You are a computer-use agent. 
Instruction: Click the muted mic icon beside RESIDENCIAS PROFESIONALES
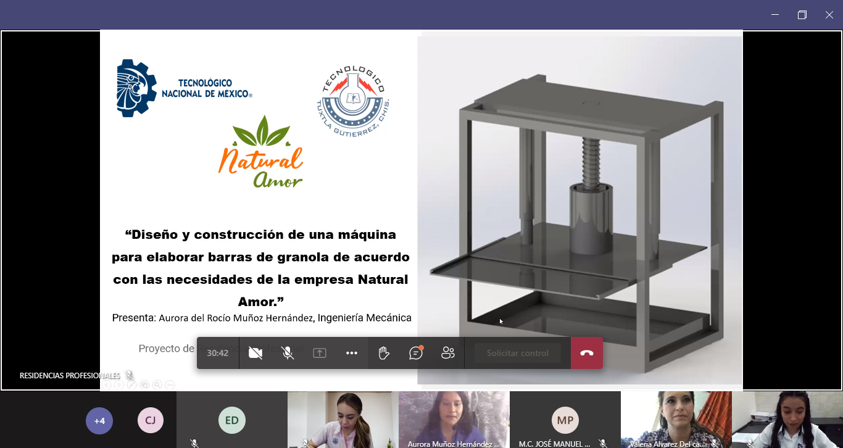click(x=129, y=375)
